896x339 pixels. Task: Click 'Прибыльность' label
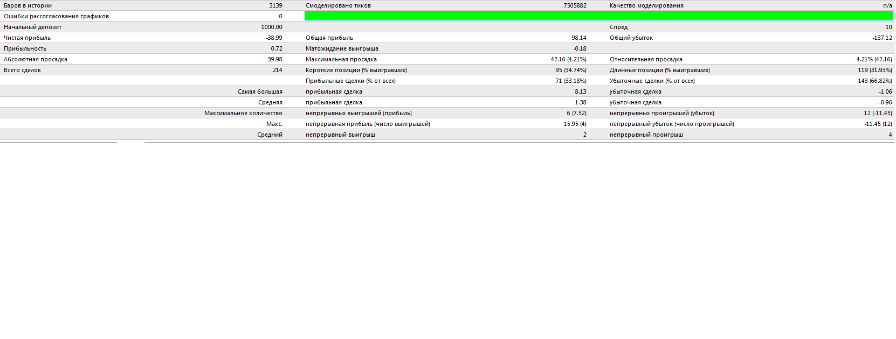click(25, 48)
